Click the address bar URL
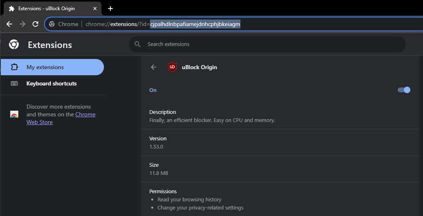This screenshot has height=216, width=423. (x=163, y=24)
